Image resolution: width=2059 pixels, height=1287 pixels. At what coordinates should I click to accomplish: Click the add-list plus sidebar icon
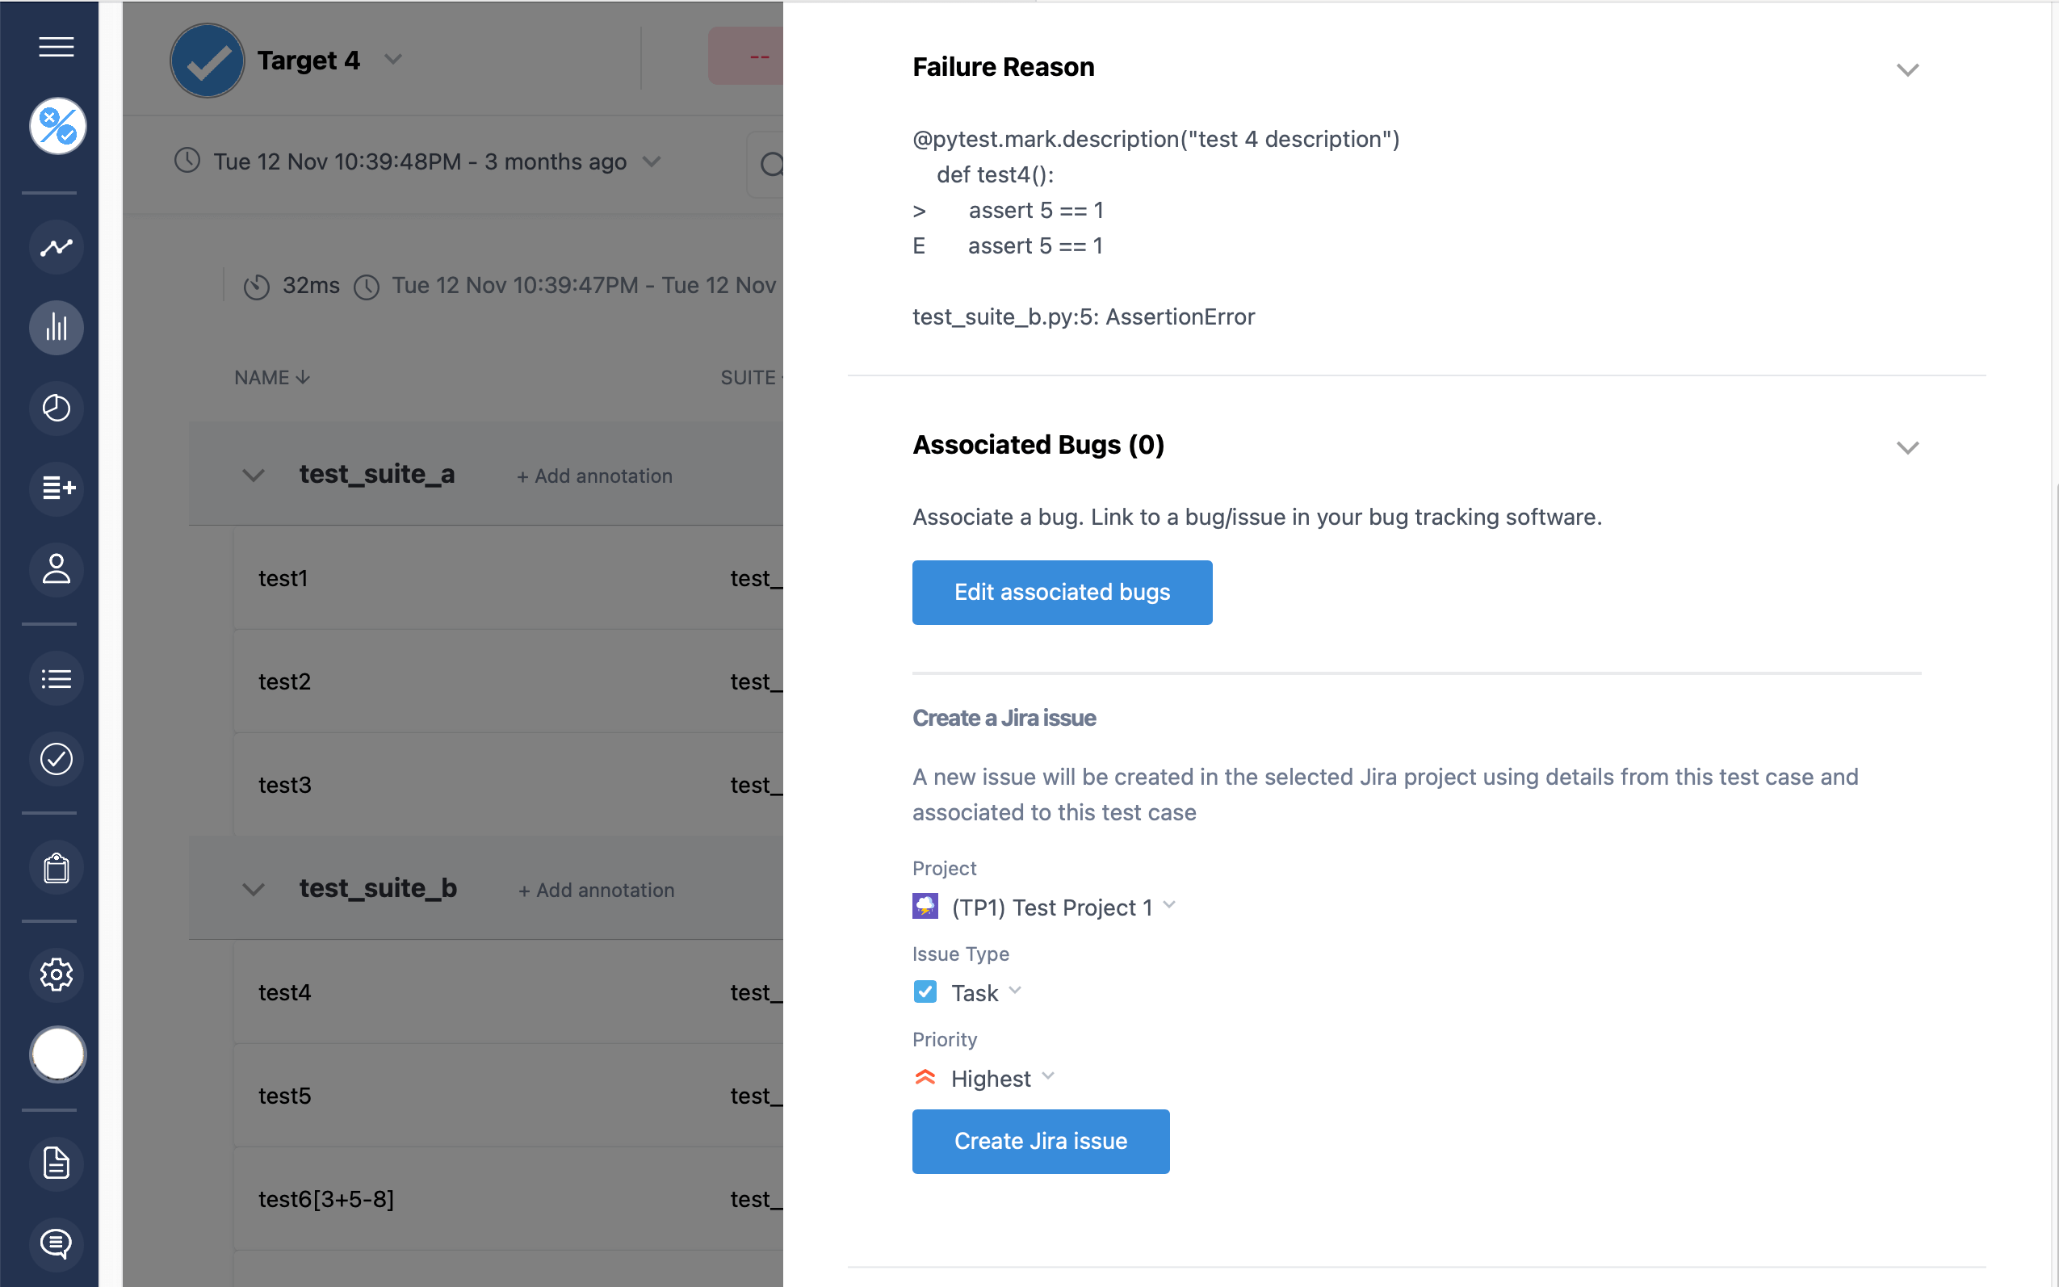[57, 488]
